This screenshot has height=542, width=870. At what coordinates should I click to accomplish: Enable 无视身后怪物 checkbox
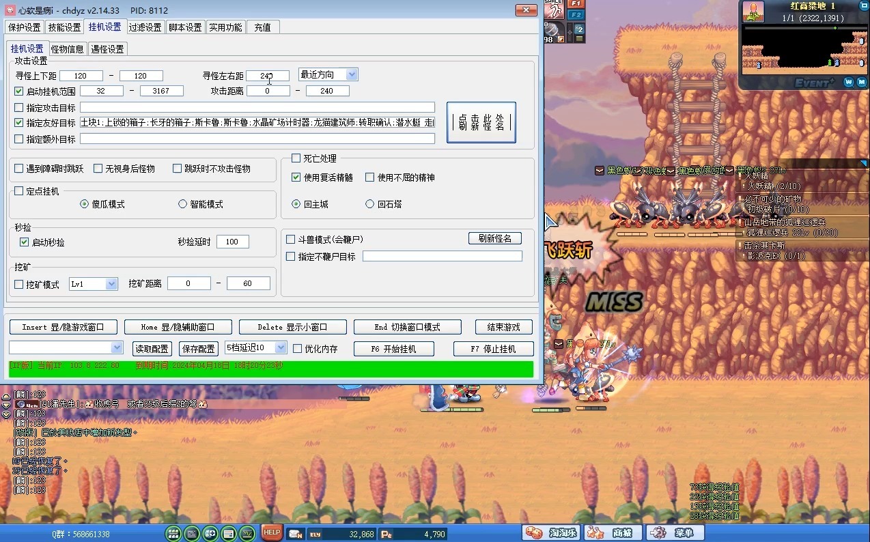click(x=98, y=168)
